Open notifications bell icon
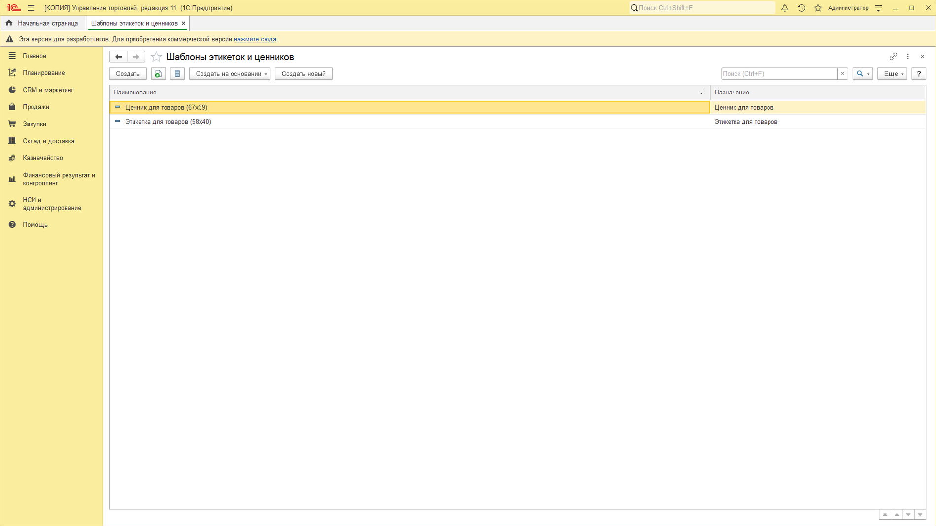Screen dimensions: 936x526 [x=785, y=8]
